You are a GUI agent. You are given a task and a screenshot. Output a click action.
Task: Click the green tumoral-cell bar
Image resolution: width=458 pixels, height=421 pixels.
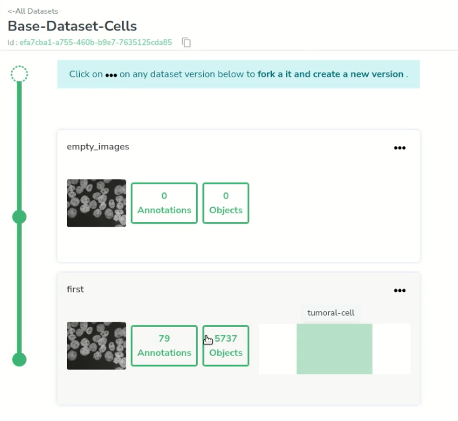tap(335, 349)
